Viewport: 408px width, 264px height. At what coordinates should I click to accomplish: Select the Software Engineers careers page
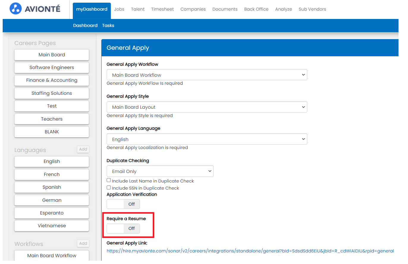(x=52, y=68)
